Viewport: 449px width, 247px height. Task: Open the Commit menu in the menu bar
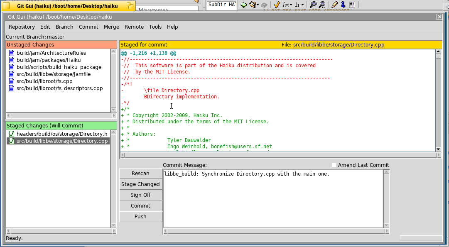click(88, 27)
